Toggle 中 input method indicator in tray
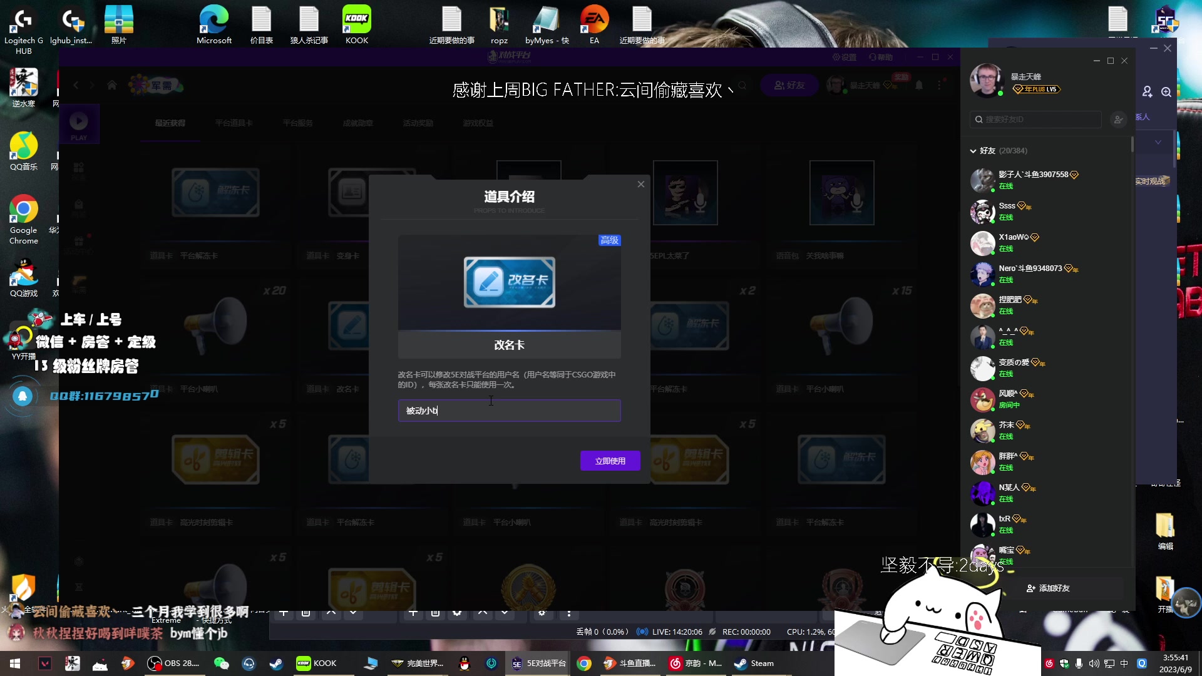Image resolution: width=1202 pixels, height=676 pixels. pos(1124,663)
